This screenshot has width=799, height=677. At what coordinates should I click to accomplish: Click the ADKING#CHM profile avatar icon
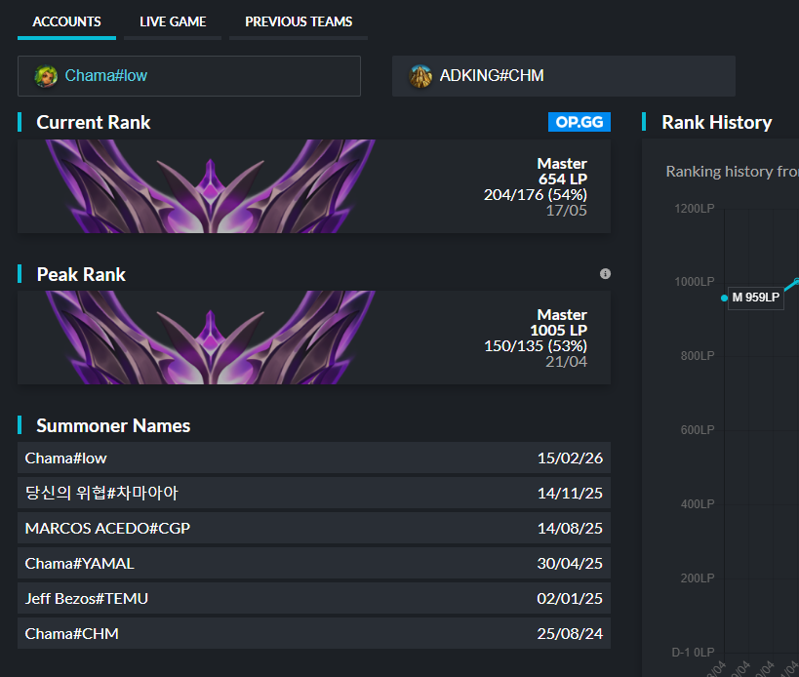[420, 76]
